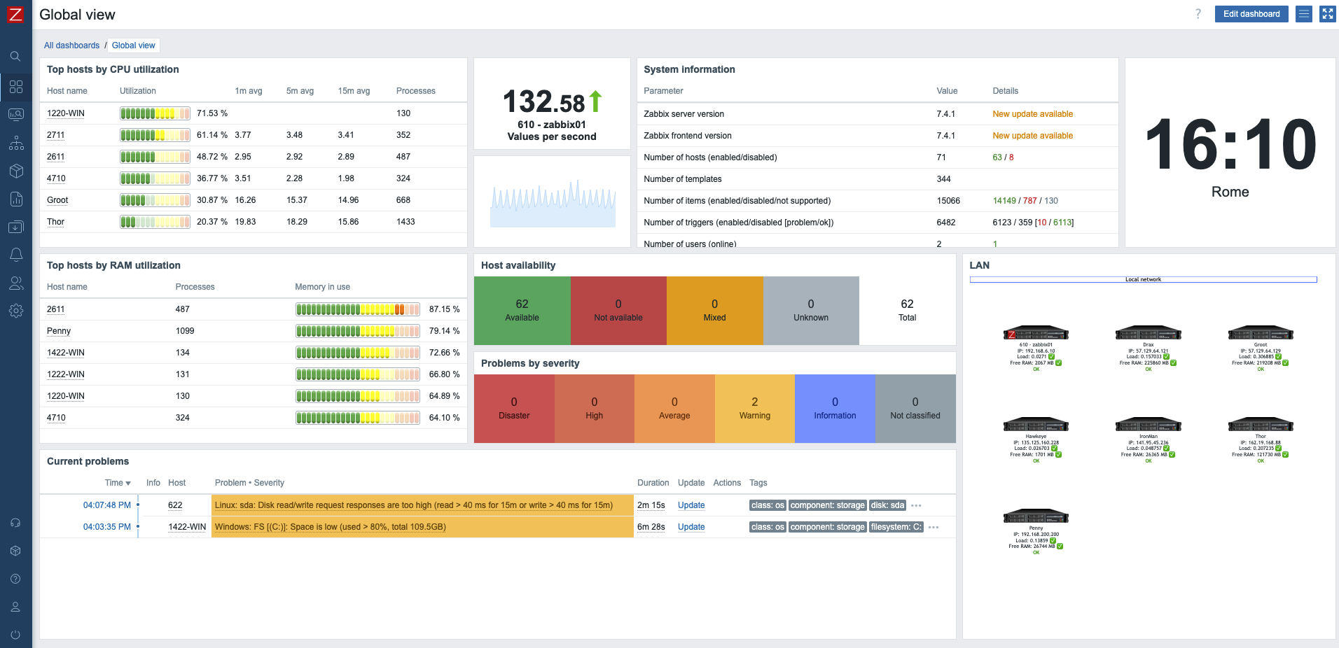Open the Support headset icon in the sidebar
The height and width of the screenshot is (648, 1339).
[15, 523]
